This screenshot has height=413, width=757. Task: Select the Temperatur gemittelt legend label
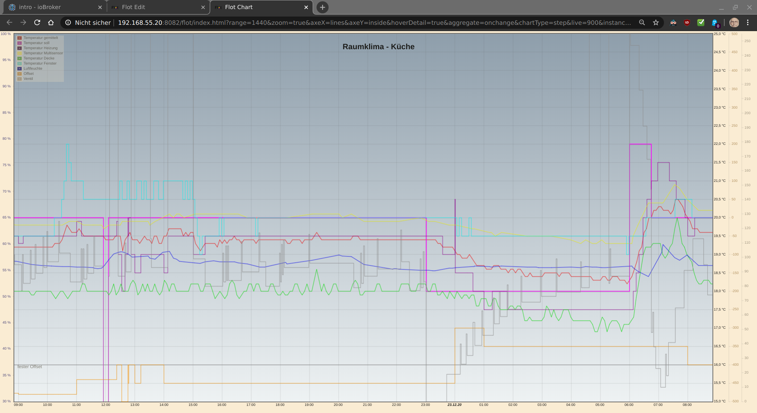click(41, 38)
